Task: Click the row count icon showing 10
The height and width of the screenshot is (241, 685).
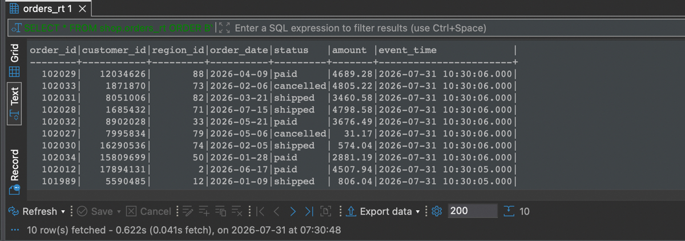Action: pos(517,211)
